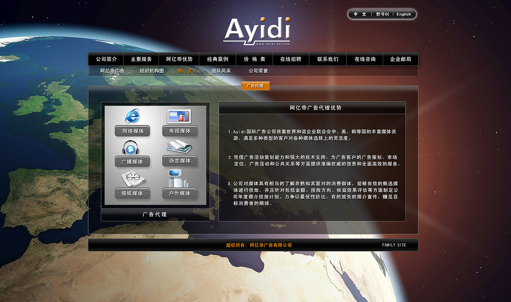The image size is (511, 302).
Task: Click the Internet Explorer network media icon
Action: pyautogui.click(x=132, y=116)
